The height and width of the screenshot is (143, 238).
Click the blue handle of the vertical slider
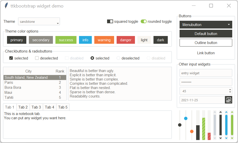186,118
